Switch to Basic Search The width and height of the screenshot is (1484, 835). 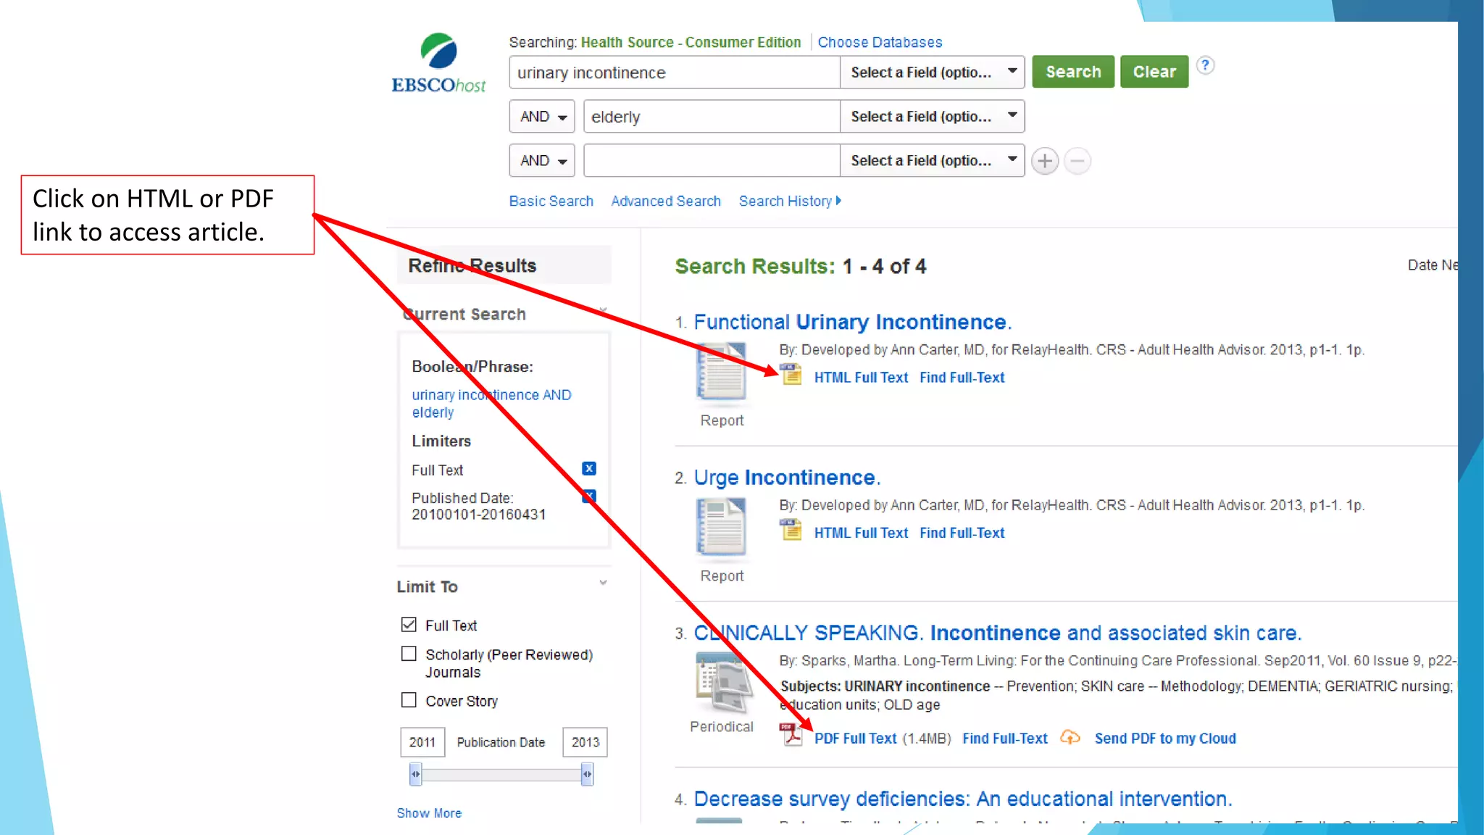point(551,202)
